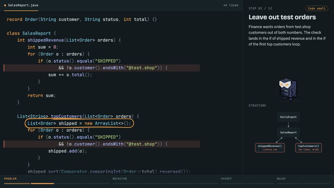Viewport: 334px width, 188px height.
Task: Click the STRUCTURE section label
Action: point(257,105)
